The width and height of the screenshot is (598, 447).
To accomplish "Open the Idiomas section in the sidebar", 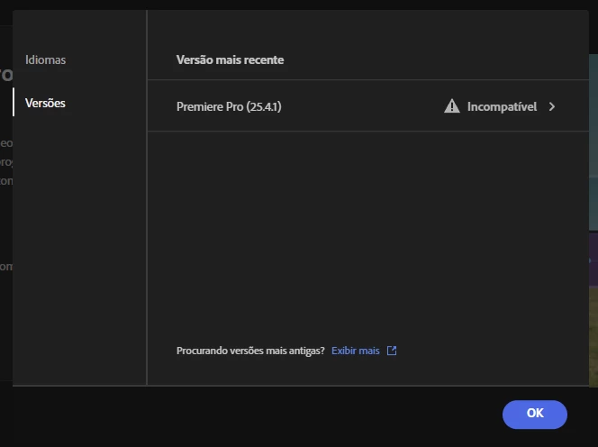I will pyautogui.click(x=45, y=60).
